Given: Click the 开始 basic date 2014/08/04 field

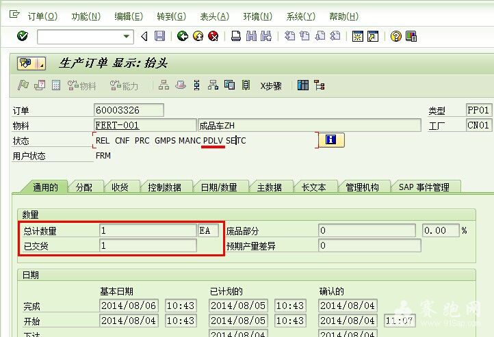Looking at the screenshot, I should coord(129,321).
